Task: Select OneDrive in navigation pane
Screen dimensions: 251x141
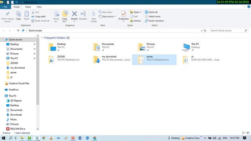Action: pyautogui.click(x=14, y=90)
